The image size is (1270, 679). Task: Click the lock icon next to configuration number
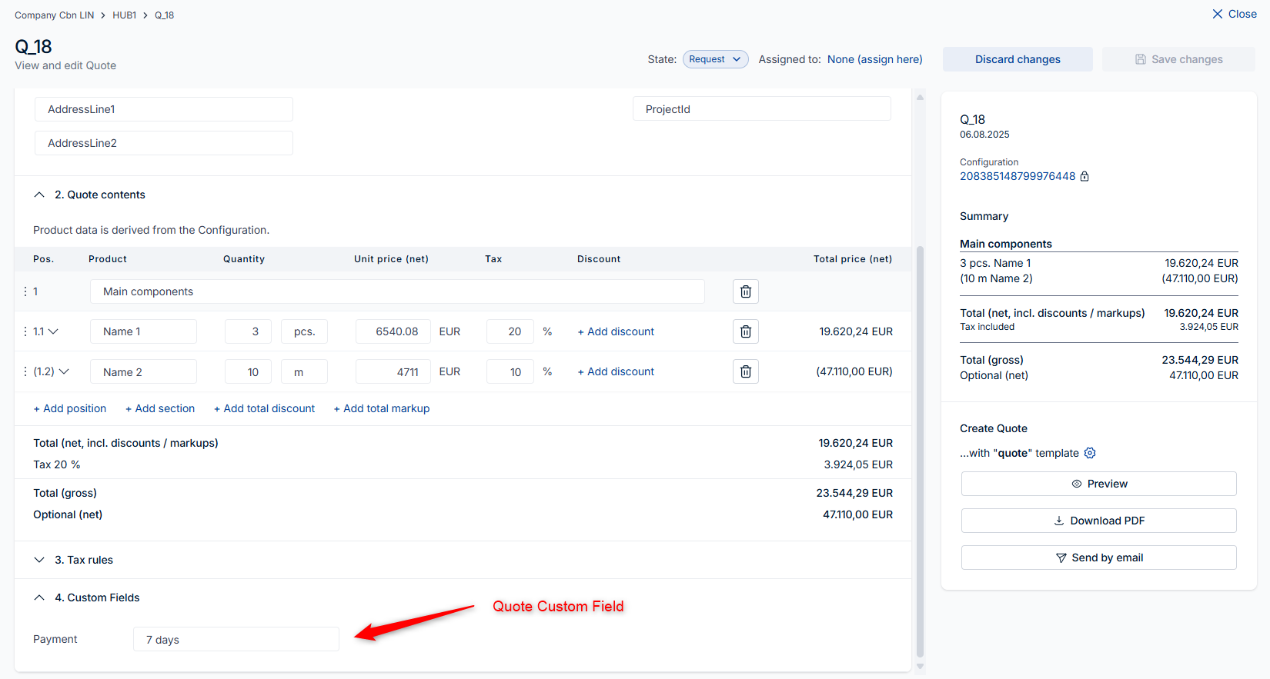(1085, 176)
